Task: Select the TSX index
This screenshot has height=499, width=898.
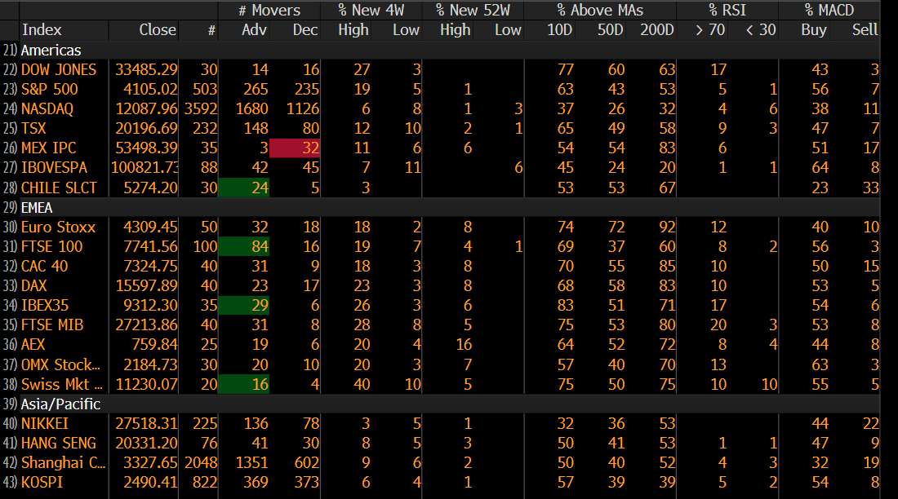Action: 33,128
